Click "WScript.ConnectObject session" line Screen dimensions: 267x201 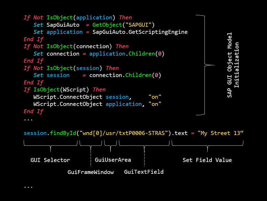coord(97,97)
